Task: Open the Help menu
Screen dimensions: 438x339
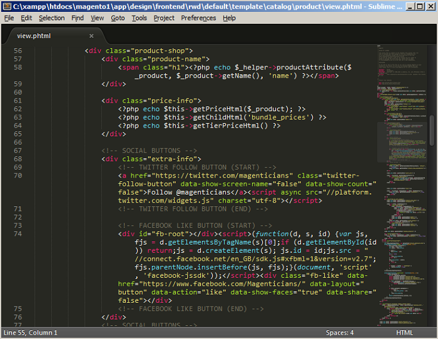Action: click(229, 18)
